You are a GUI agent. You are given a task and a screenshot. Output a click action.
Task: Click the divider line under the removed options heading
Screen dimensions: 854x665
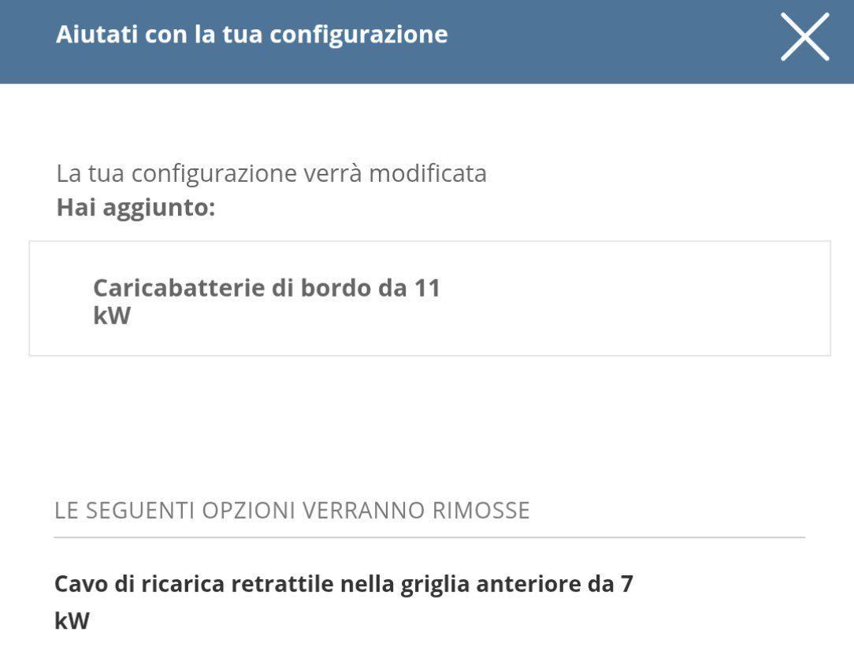pyautogui.click(x=429, y=538)
